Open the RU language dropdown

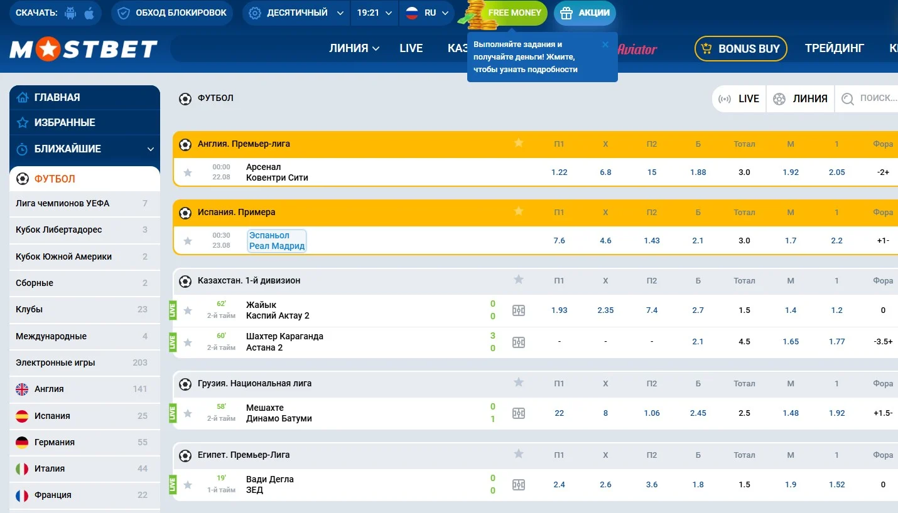427,13
